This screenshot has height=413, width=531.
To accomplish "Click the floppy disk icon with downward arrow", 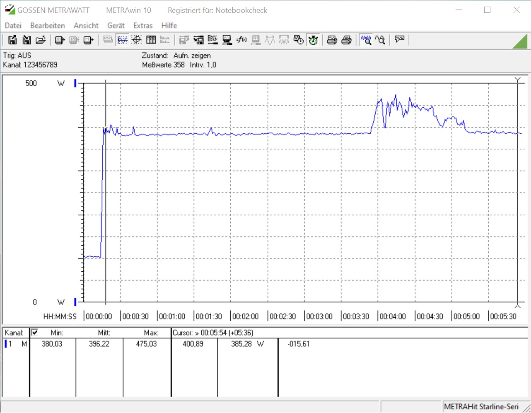I will pos(27,40).
